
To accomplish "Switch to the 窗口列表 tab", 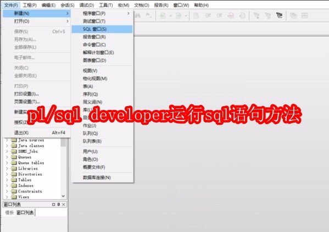I will click(x=25, y=212).
